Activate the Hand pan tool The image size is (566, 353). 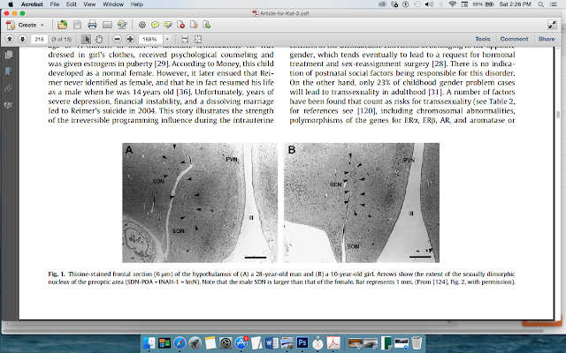pyautogui.click(x=99, y=39)
